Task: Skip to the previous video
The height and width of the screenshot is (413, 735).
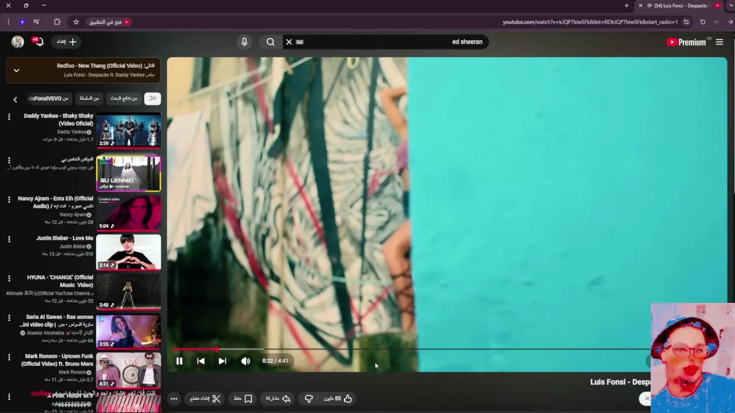Action: click(x=200, y=361)
